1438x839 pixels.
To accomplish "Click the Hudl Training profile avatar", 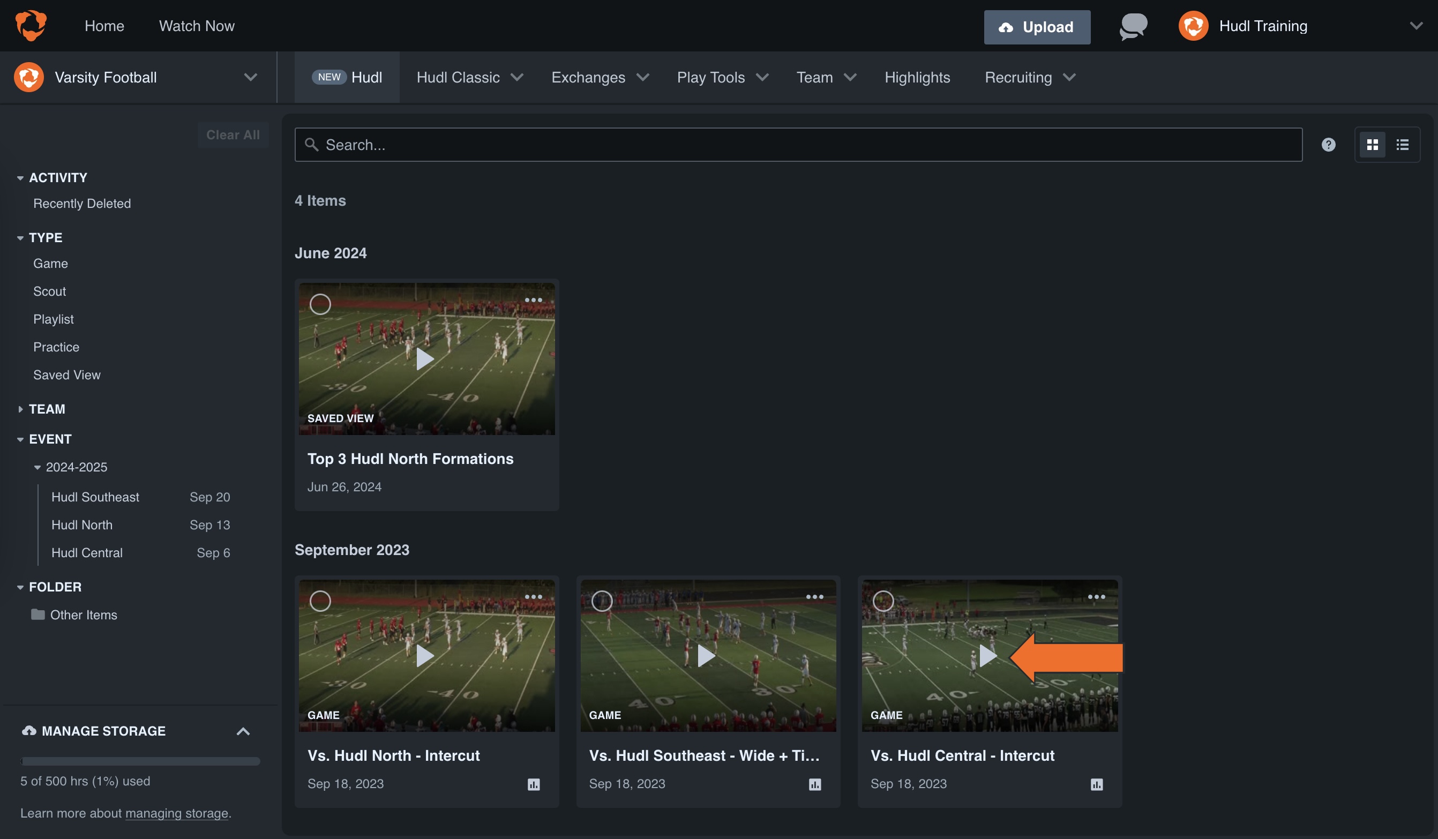I will 1193,26.
